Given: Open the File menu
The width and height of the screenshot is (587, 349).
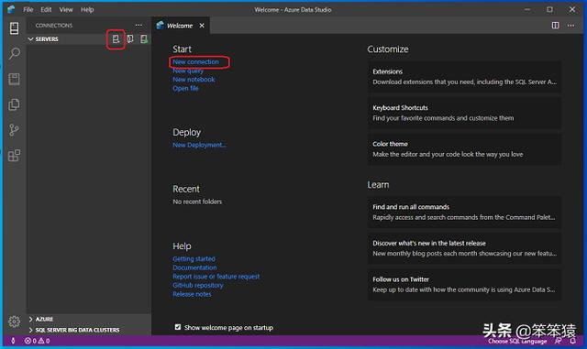Looking at the screenshot, I should [28, 10].
